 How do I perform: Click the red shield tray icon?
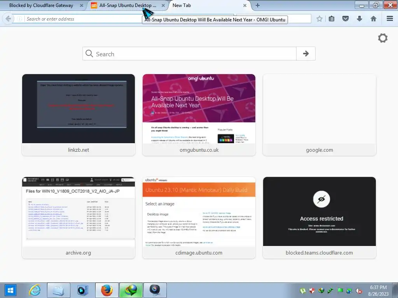(x=312, y=291)
